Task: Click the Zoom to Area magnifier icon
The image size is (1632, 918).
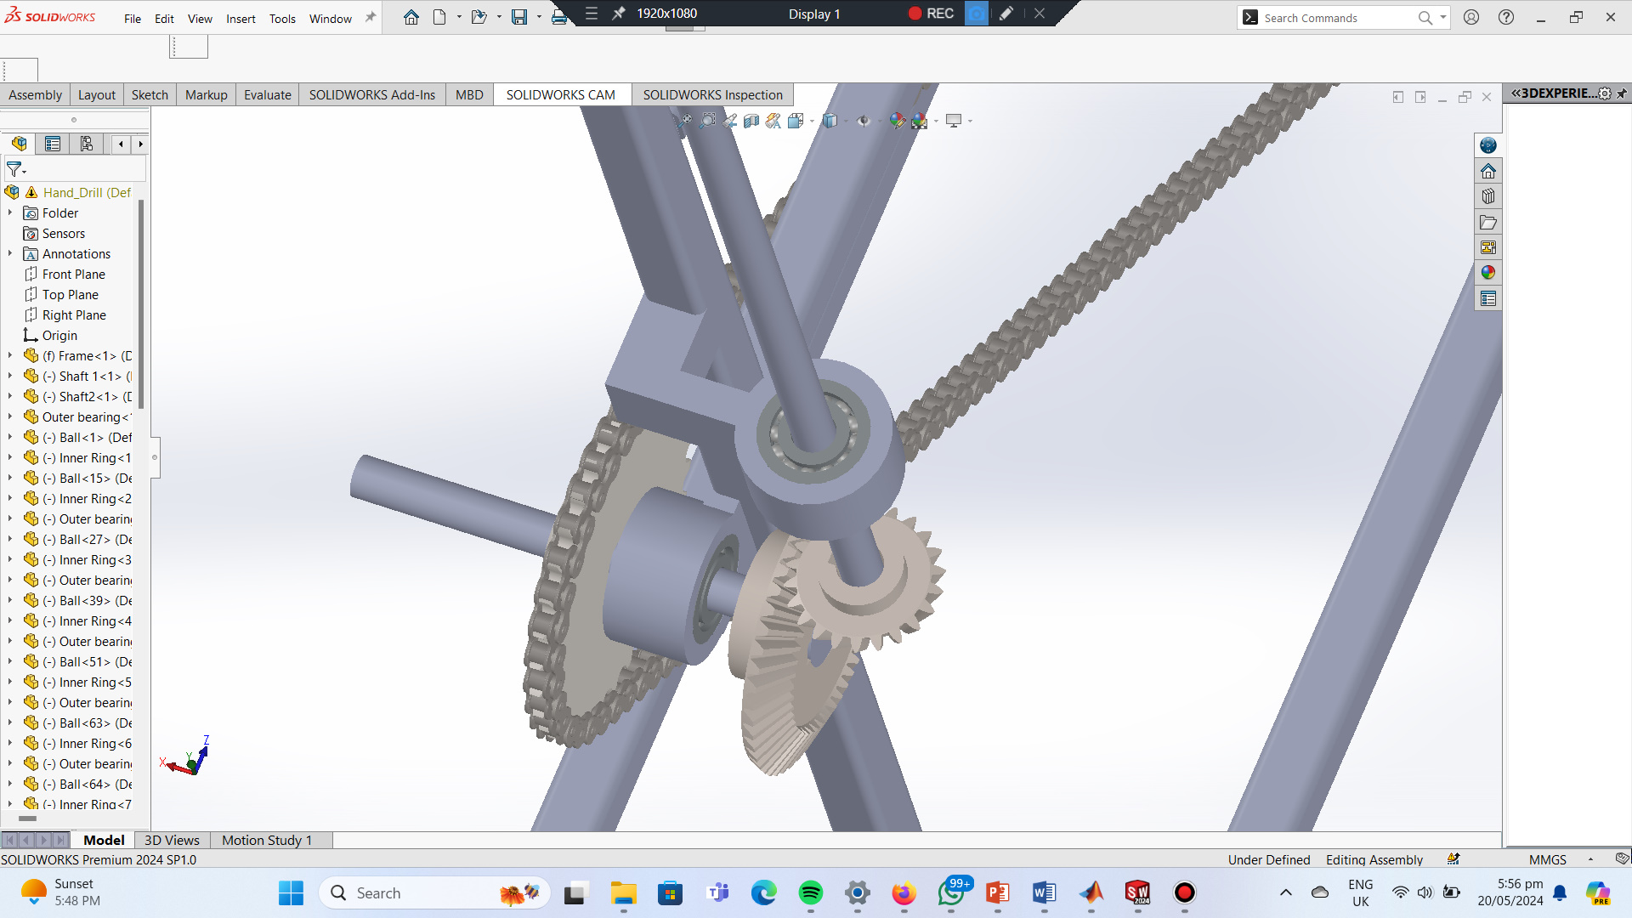Action: [x=707, y=121]
